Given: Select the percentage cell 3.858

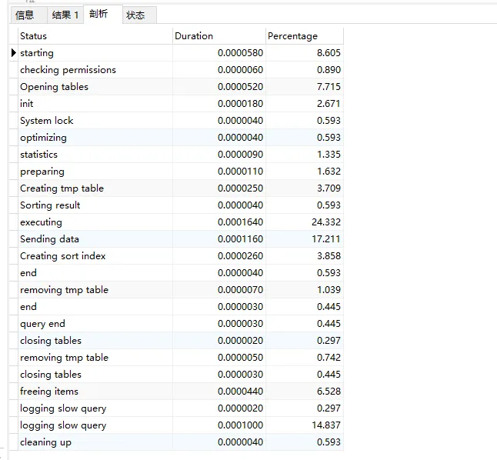Looking at the screenshot, I should pos(305,256).
